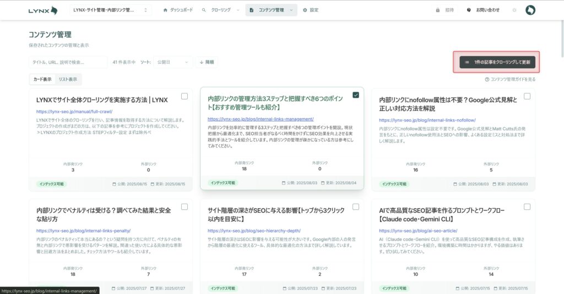
Task: Expand the LYNX-サイト管理 project selector
Action: click(111, 10)
